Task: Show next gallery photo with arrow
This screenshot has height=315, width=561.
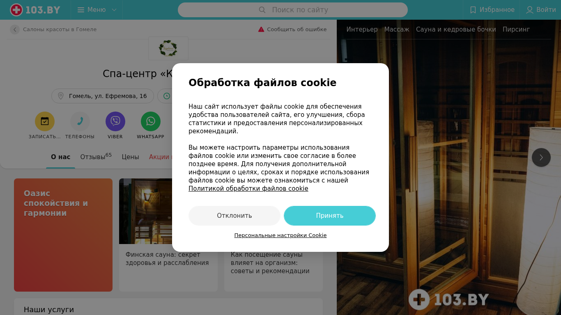Action: click(x=541, y=157)
